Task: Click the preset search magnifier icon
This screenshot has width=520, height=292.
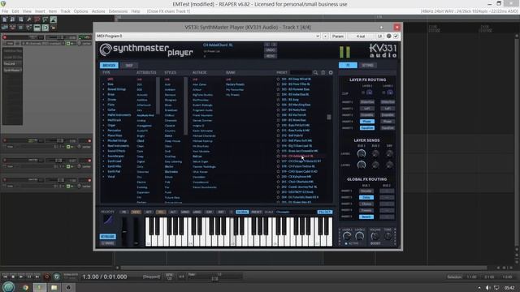Action: (315, 72)
